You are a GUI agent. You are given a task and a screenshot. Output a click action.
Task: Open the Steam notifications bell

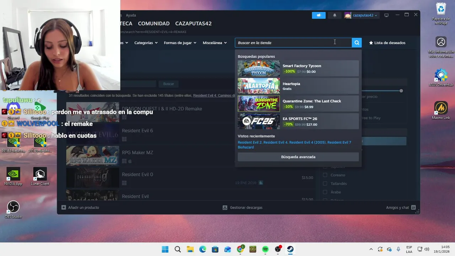click(334, 15)
